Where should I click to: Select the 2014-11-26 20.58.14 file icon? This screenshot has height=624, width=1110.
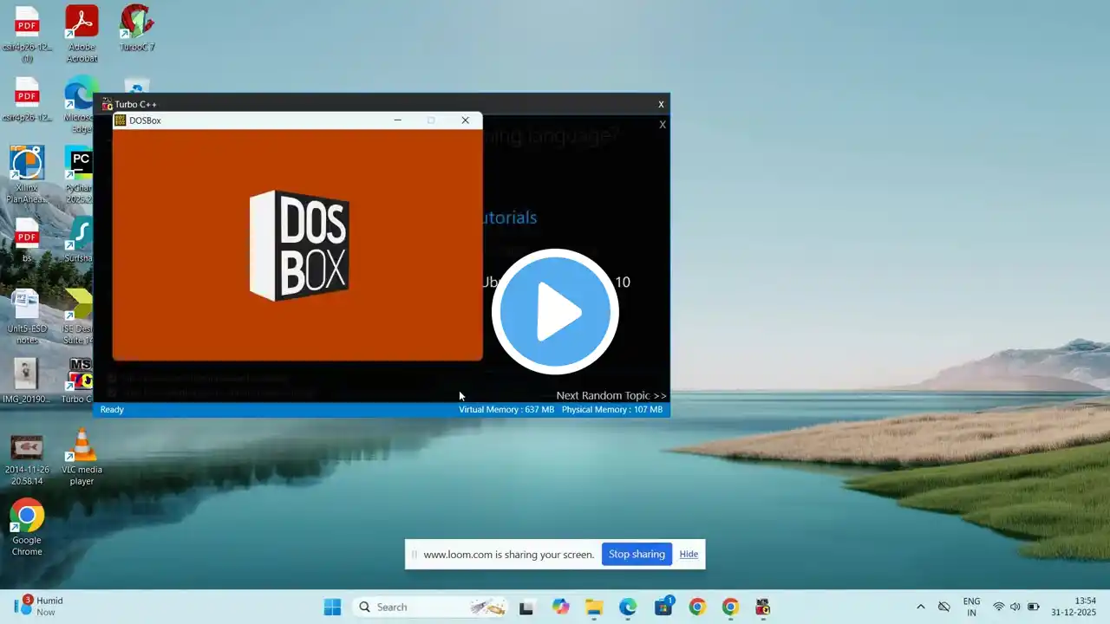pyautogui.click(x=27, y=458)
